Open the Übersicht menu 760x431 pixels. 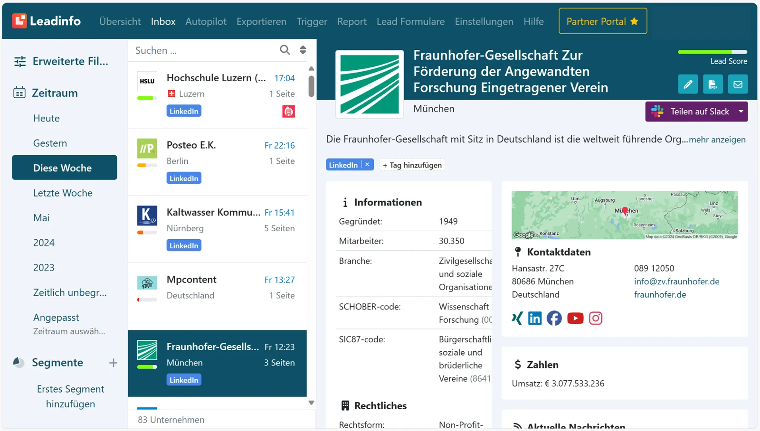click(x=120, y=21)
